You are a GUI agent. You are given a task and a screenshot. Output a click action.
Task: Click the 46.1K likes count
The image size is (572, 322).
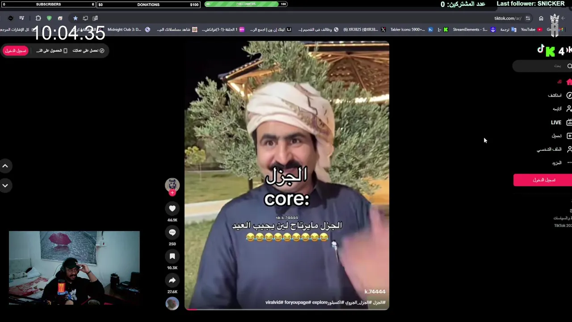tap(172, 220)
